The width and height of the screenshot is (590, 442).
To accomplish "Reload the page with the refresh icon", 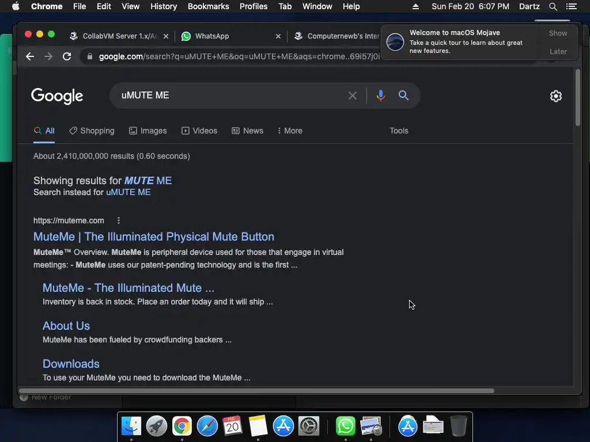I will 67,56.
